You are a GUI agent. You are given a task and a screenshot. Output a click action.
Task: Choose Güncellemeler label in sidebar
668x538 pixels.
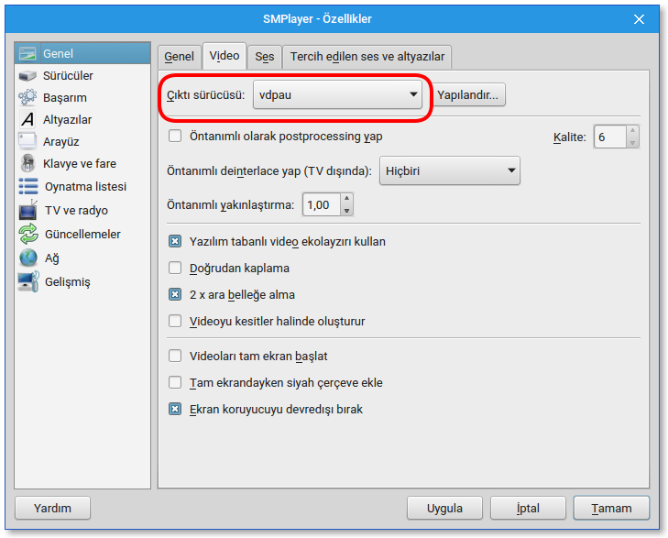[x=82, y=235]
